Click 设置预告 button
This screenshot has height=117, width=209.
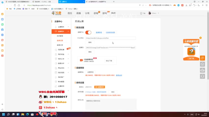point(90,72)
